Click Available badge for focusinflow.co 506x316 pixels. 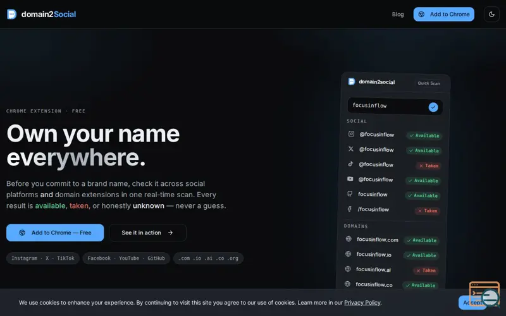(x=421, y=286)
